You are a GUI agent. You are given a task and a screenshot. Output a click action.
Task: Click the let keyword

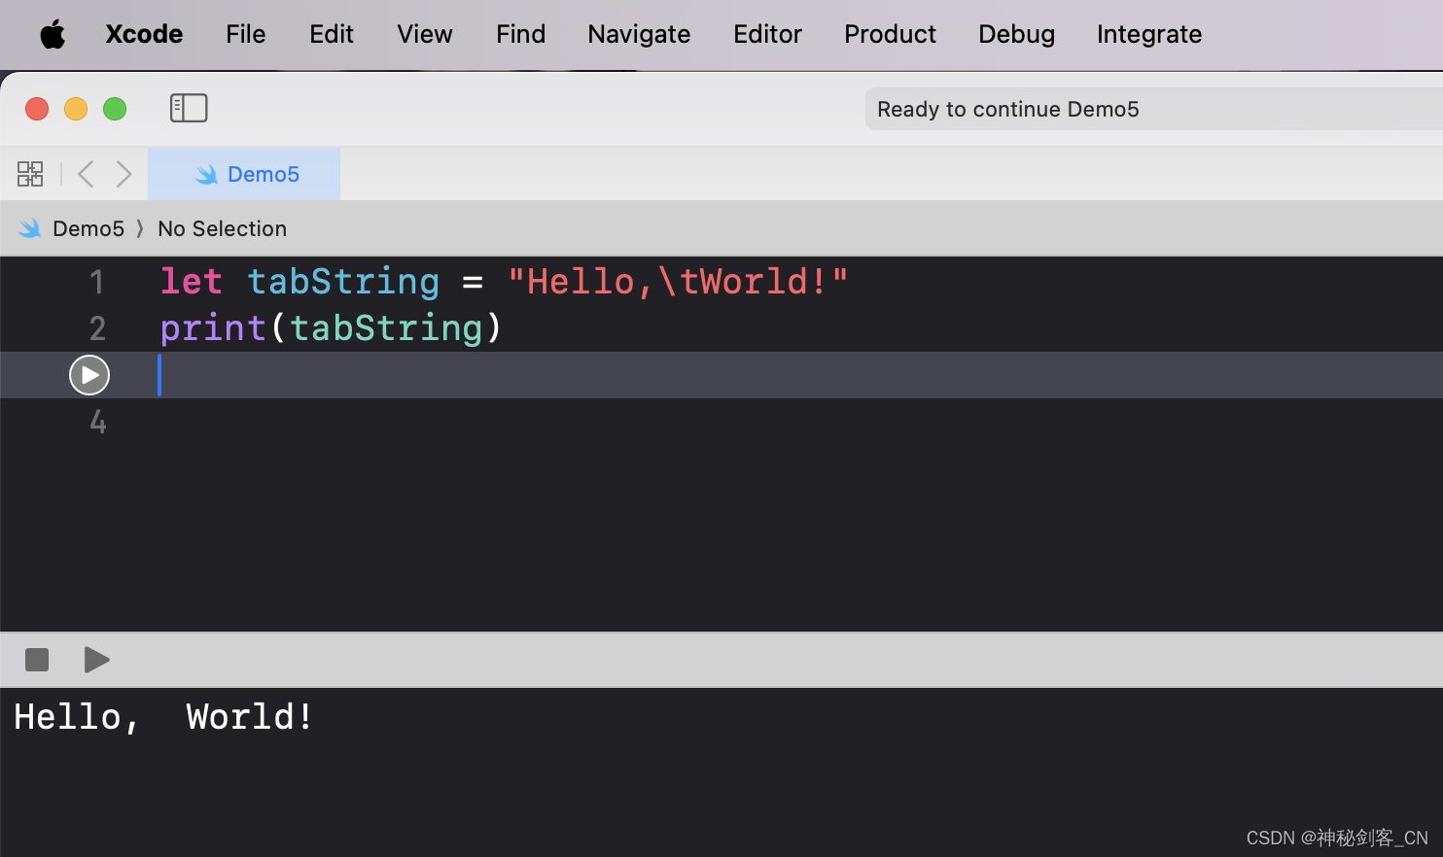click(x=192, y=282)
